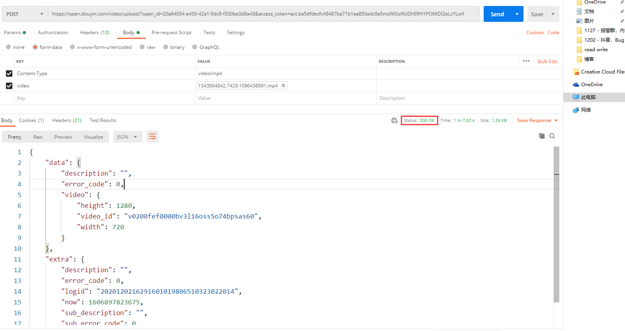Open search in response body
This screenshot has height=331, width=625.
click(552, 136)
